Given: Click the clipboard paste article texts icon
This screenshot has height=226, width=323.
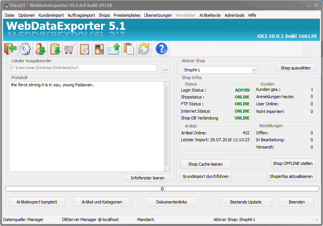Looking at the screenshot, I should pos(129,49).
